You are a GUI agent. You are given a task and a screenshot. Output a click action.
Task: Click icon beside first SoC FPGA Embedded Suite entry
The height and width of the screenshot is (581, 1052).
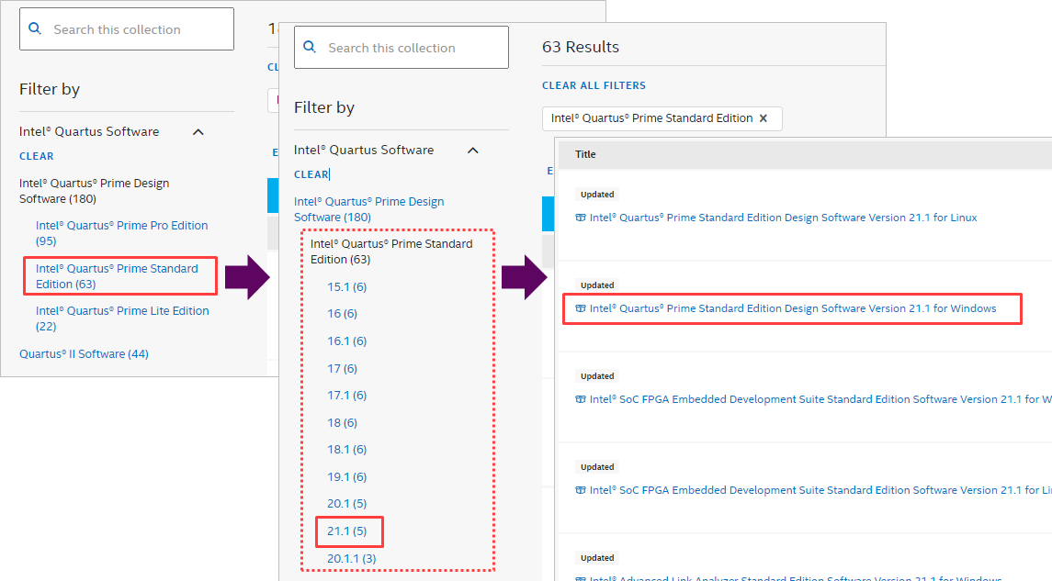(x=581, y=398)
